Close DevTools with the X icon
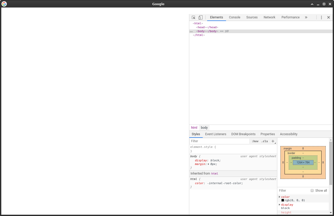The image size is (334, 216). coord(329,17)
